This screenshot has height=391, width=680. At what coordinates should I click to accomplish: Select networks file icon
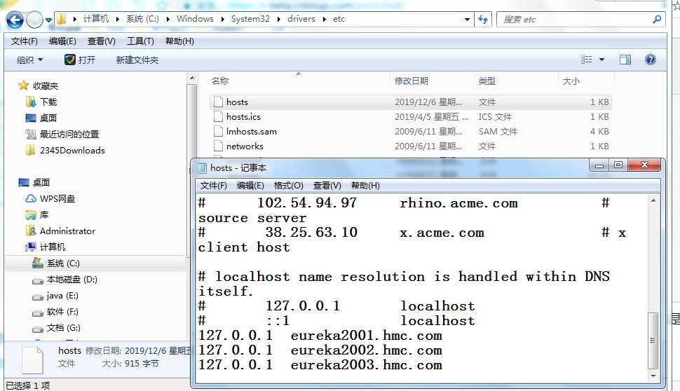tap(218, 146)
